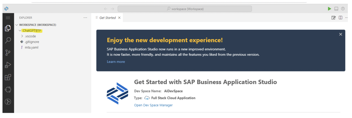Dismiss the new development experience banner
Image resolution: width=352 pixels, height=118 pixels.
click(341, 34)
